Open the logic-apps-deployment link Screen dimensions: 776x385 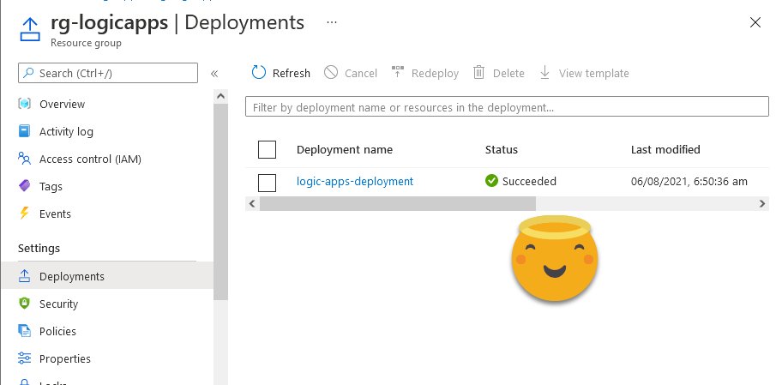point(355,181)
